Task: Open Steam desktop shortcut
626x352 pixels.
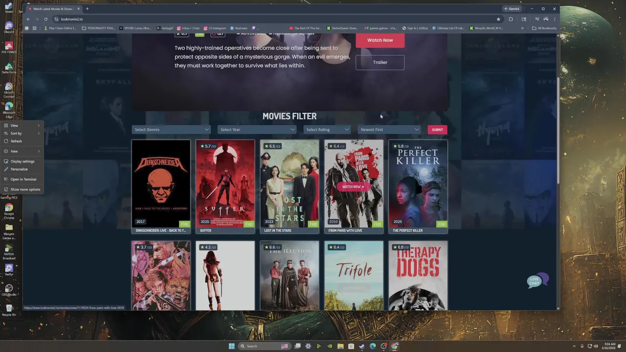Action: (9, 7)
